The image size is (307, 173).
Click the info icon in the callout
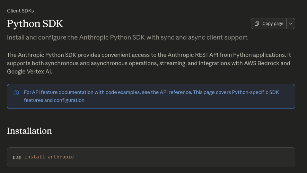coord(16,93)
